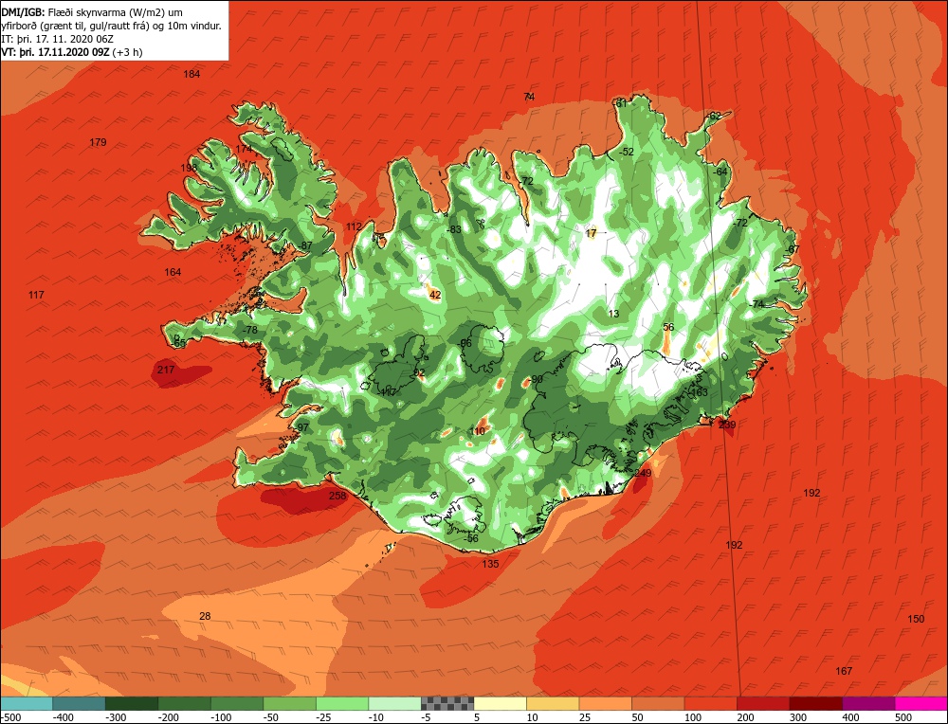
Task: Click the VT 09Z valid time line
Action: tap(72, 52)
